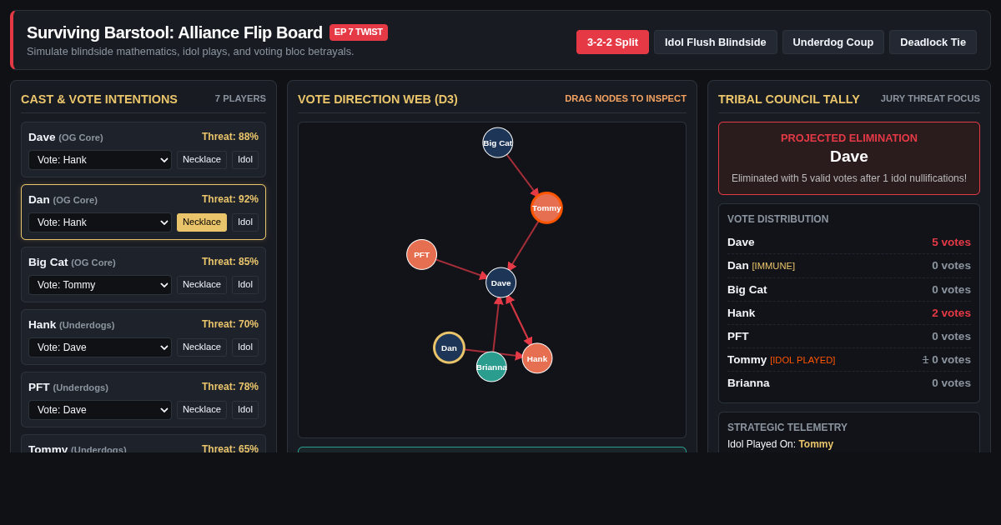Click Dan's IMMUNE label
1001x525 pixels.
pos(773,266)
